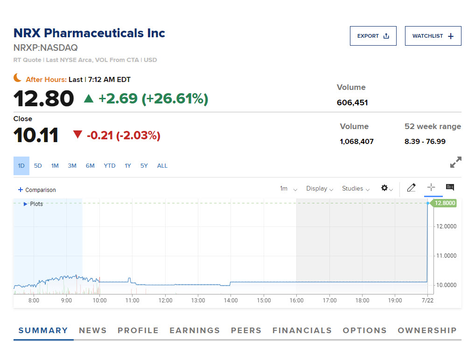Select the 1D time range
The image size is (468, 342).
point(21,166)
